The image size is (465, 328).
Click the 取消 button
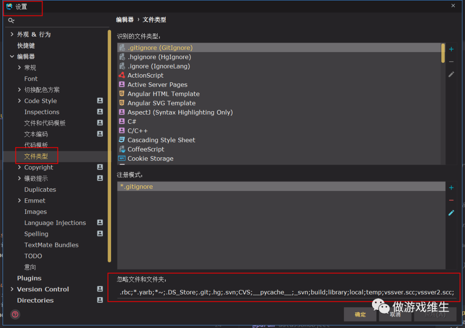click(395, 314)
